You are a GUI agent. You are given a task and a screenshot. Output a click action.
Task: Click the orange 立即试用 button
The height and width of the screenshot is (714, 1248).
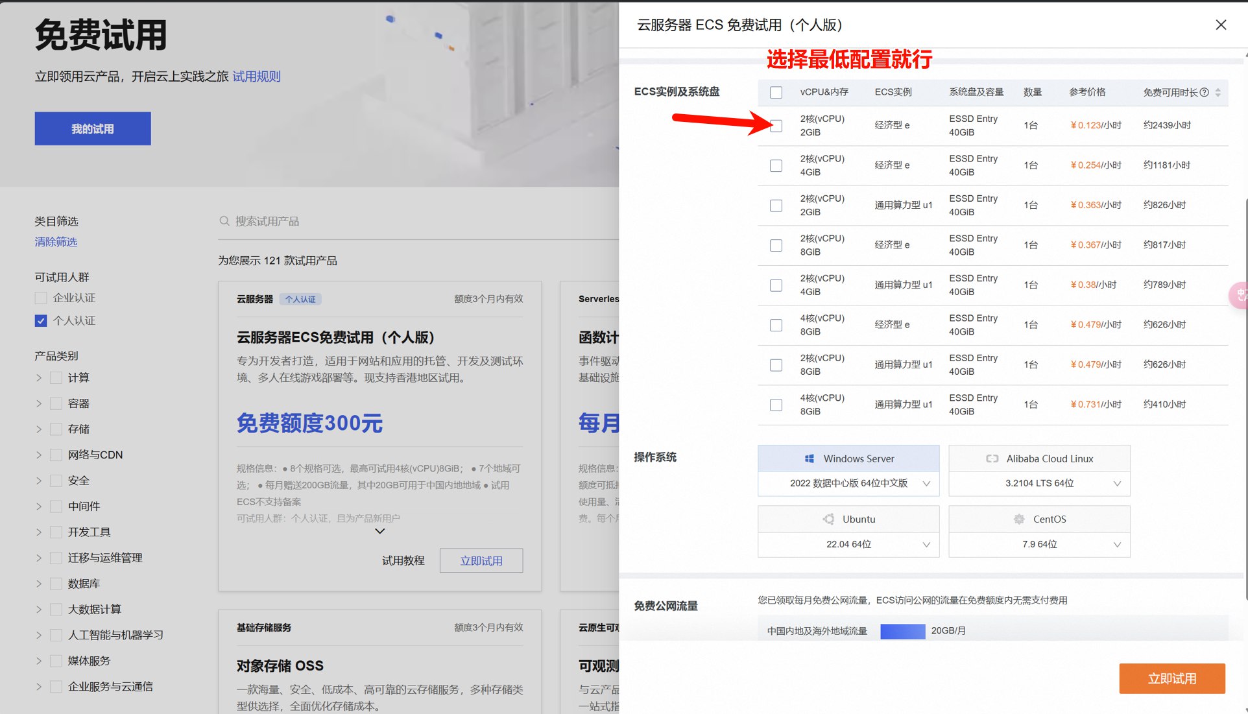[1171, 678]
